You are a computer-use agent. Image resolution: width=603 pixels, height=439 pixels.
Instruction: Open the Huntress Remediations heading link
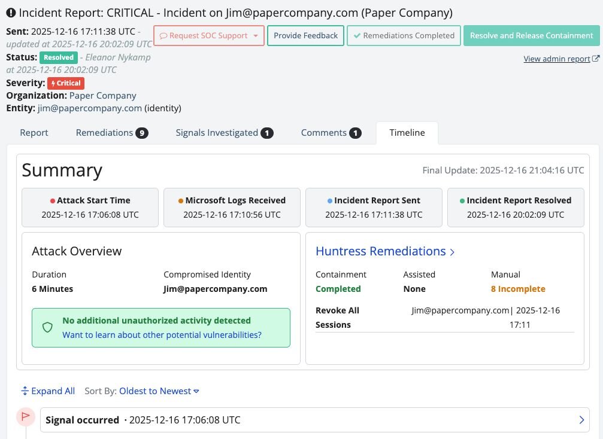[x=385, y=251]
